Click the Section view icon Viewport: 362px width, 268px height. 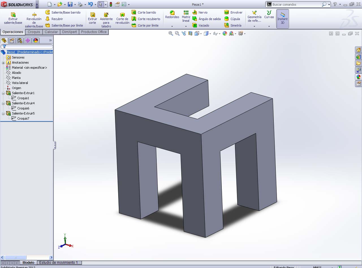pos(190,33)
